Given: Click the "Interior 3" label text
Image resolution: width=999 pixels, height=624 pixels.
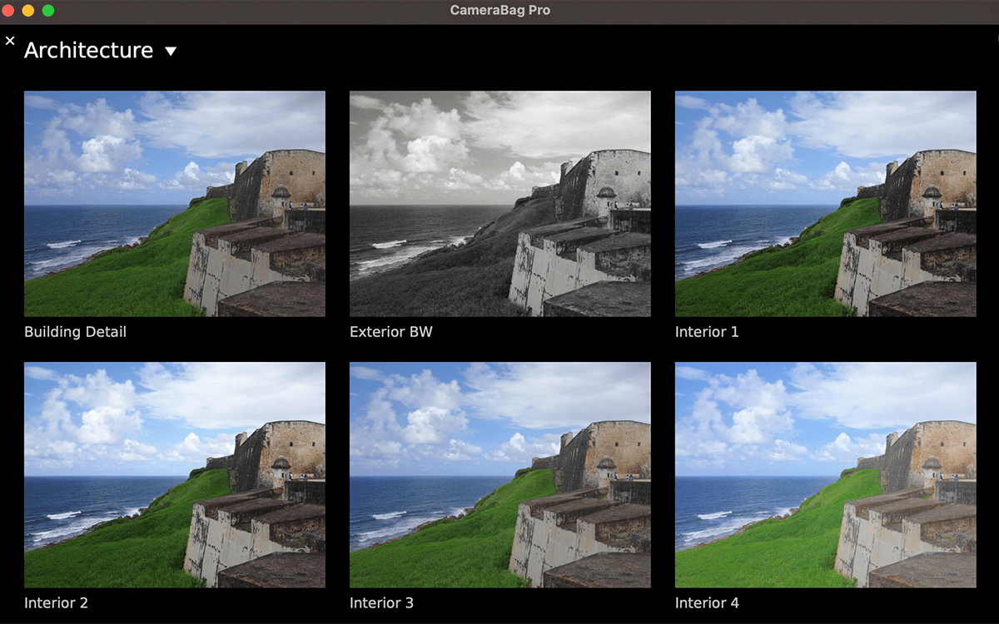Looking at the screenshot, I should [x=381, y=603].
